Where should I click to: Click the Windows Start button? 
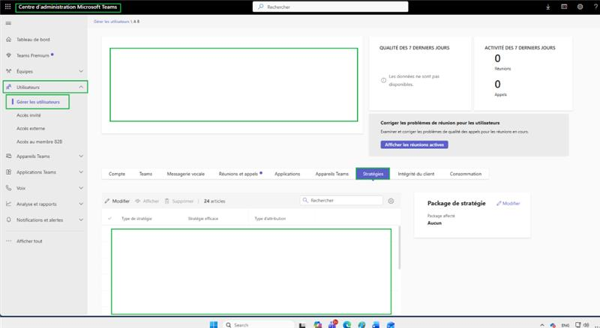(214, 324)
